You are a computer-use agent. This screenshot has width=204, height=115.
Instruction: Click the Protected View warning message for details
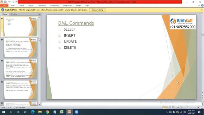(53, 10)
